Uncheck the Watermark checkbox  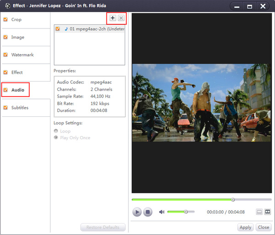(5, 55)
